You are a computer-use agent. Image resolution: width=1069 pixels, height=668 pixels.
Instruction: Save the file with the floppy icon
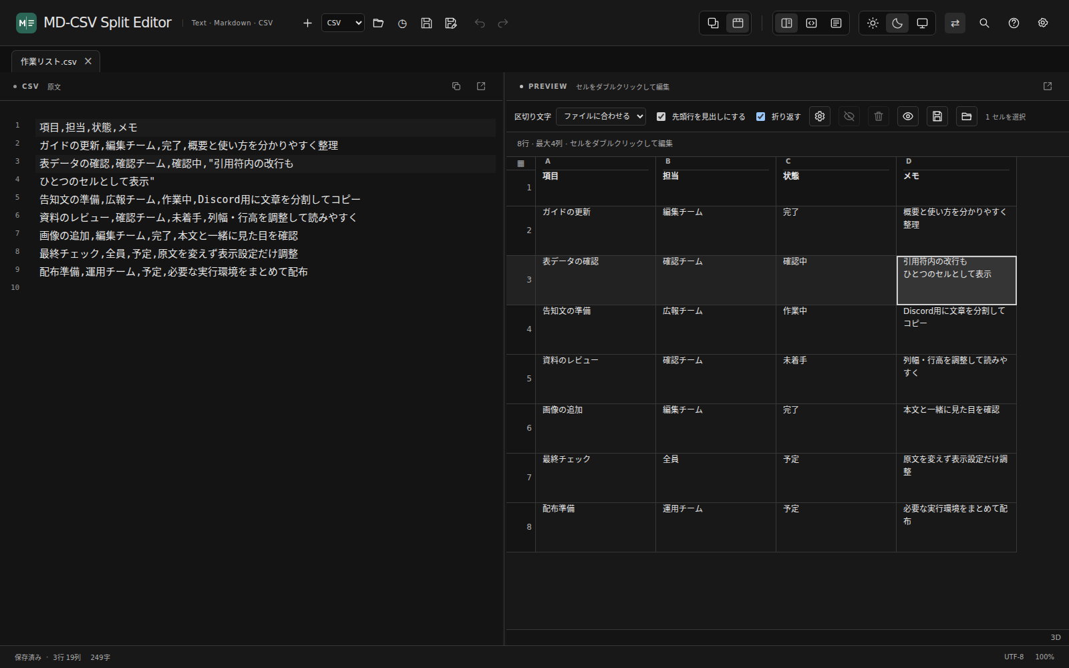point(426,23)
